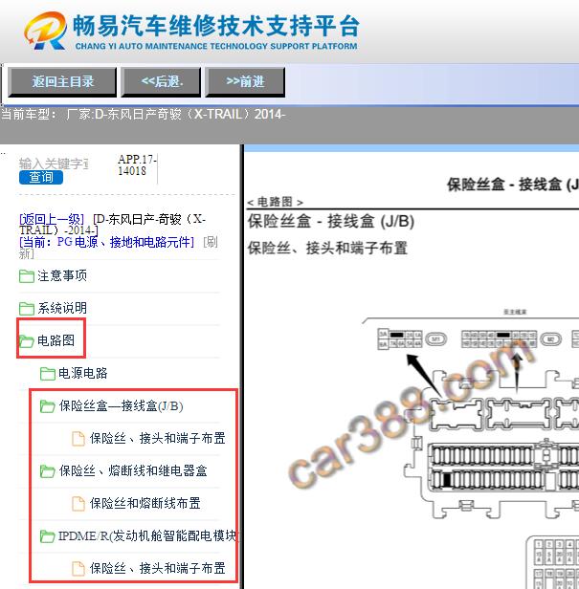Screen dimensions: 579x589
Task: Click the 畅易 platform logo icon
Action: click(46, 31)
